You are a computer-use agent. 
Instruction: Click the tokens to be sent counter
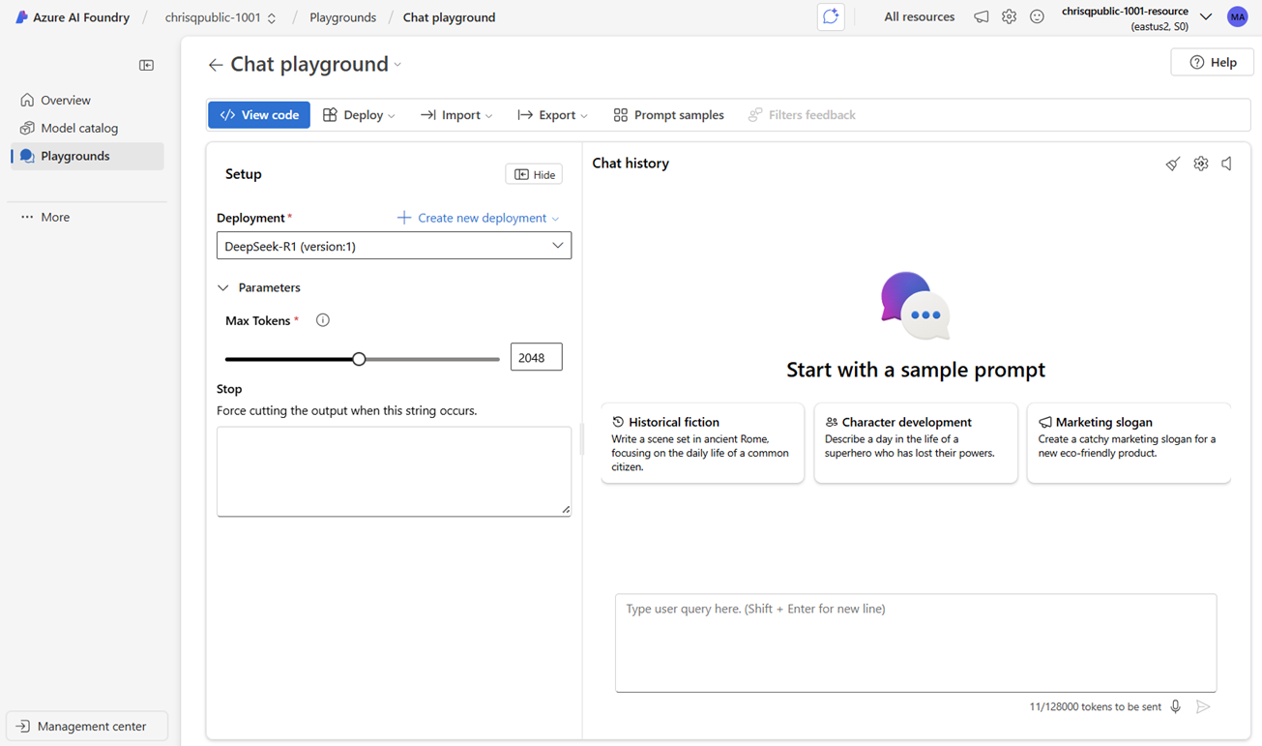pyautogui.click(x=1095, y=707)
